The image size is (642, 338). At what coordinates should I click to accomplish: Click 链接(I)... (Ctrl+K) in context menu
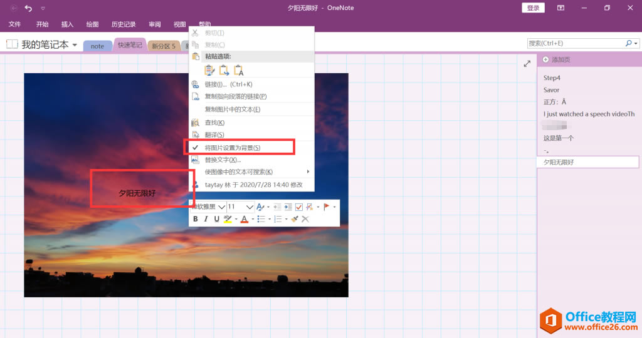251,84
